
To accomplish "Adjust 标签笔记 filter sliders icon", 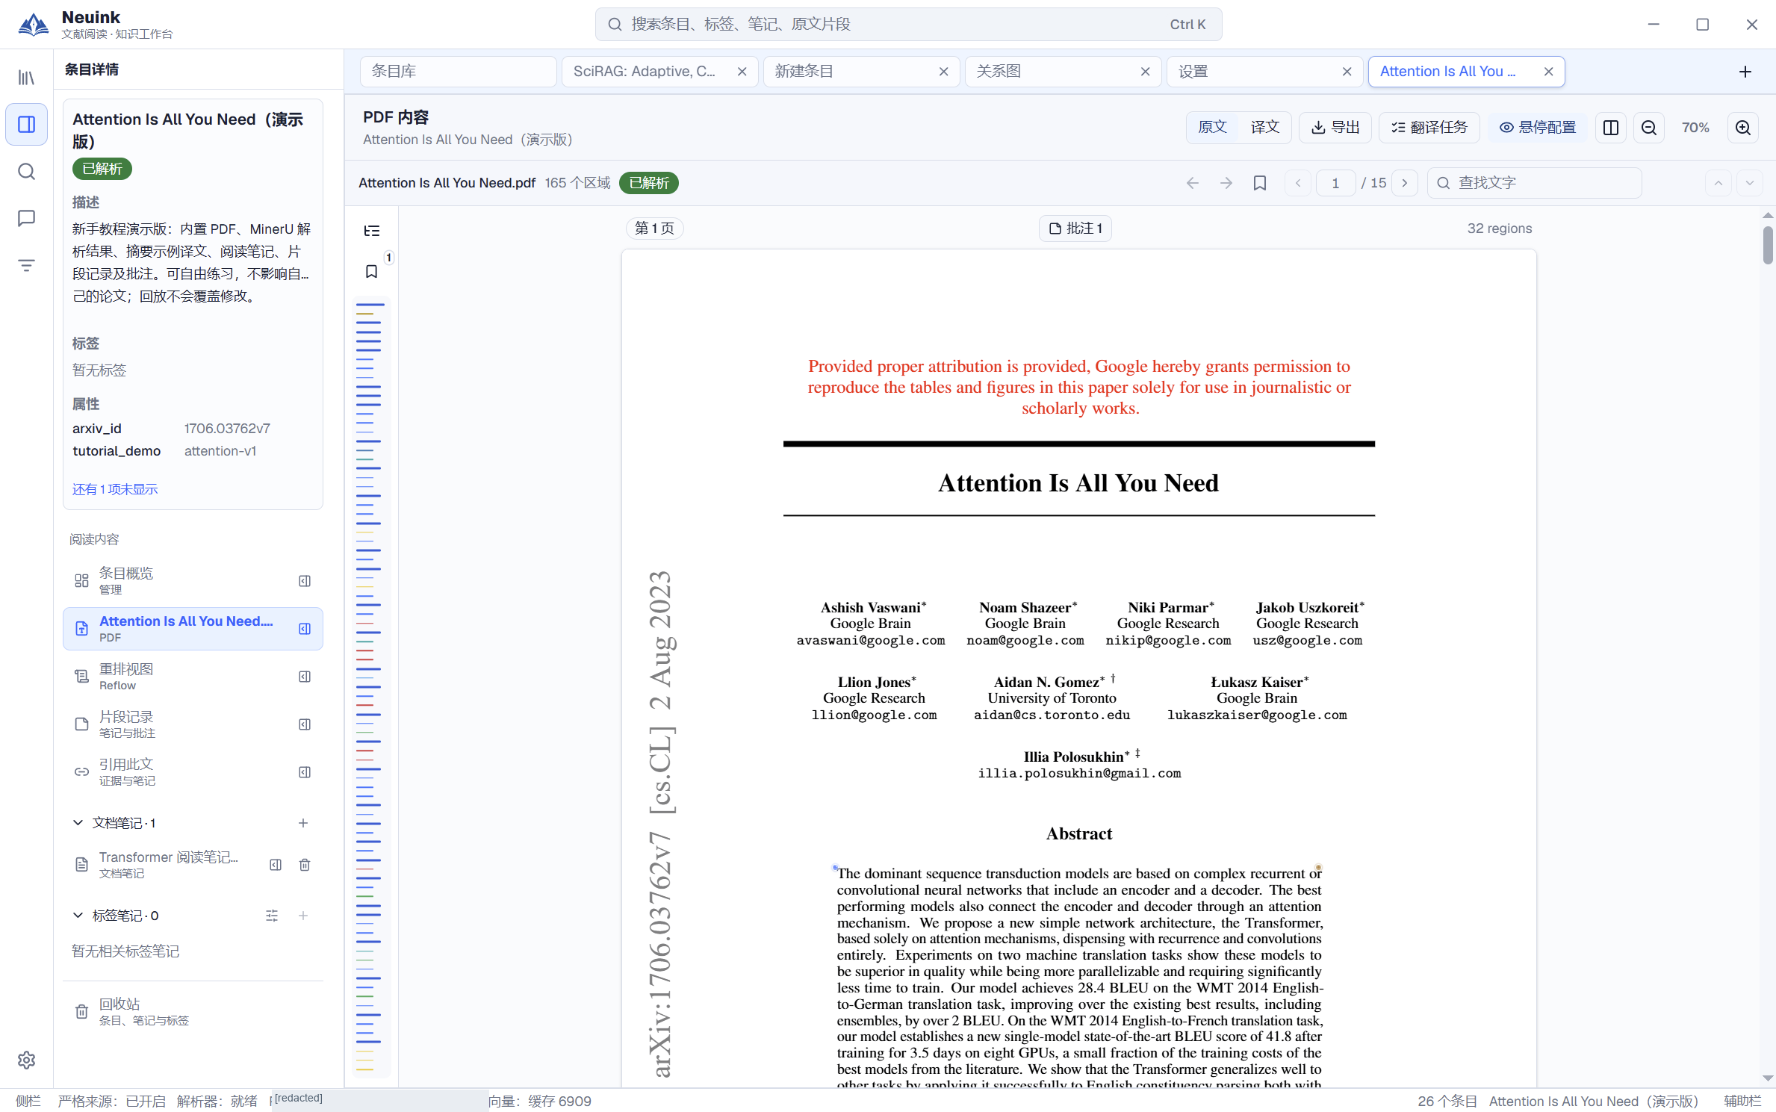I will (272, 916).
